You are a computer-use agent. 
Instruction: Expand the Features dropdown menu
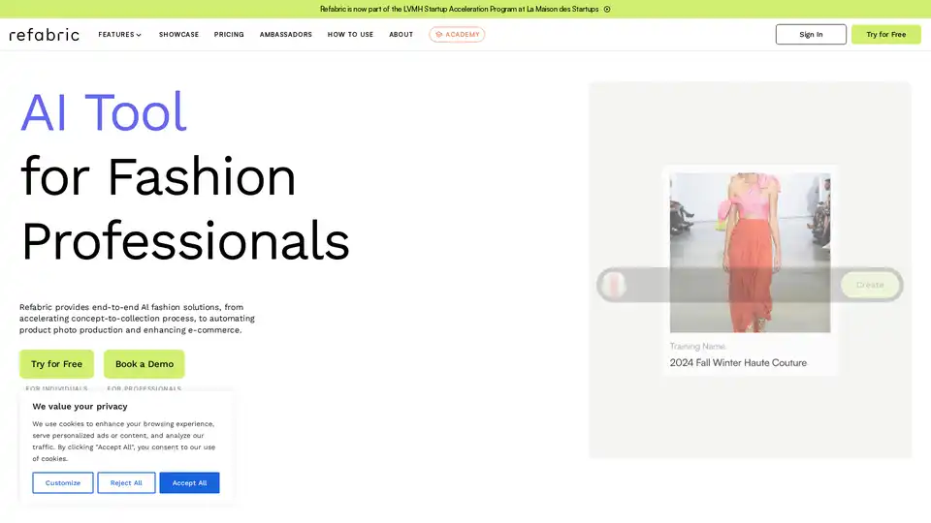click(x=116, y=35)
